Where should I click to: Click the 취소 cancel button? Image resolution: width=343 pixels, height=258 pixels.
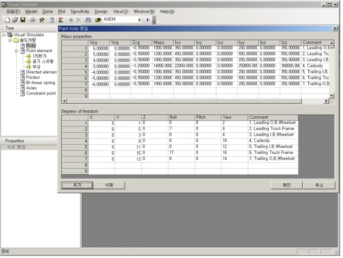(x=319, y=185)
